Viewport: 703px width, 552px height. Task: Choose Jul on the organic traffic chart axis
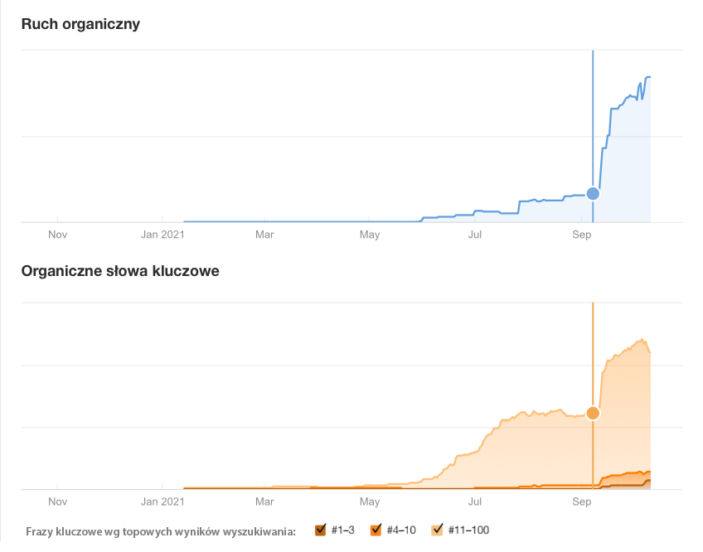point(475,235)
